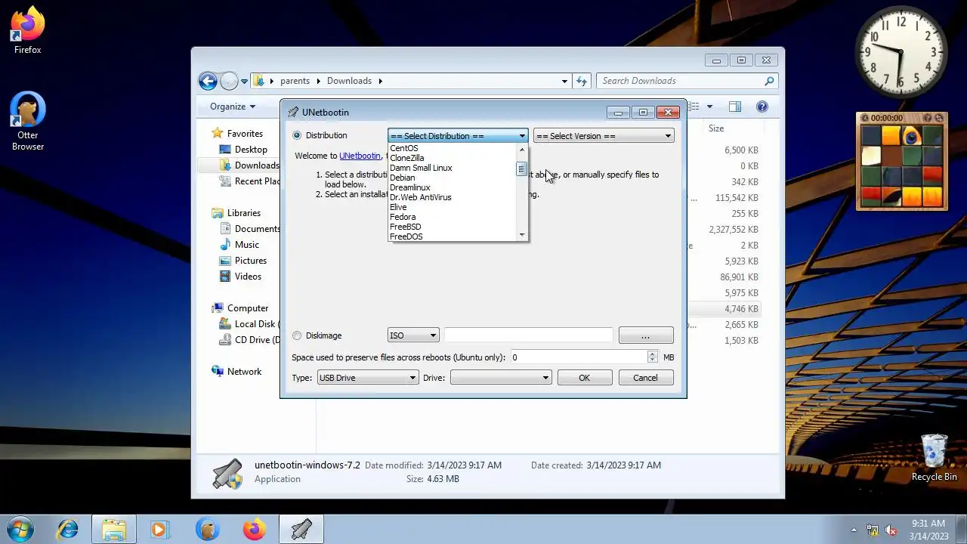
Task: Open the Recycle Bin icon
Action: (934, 458)
